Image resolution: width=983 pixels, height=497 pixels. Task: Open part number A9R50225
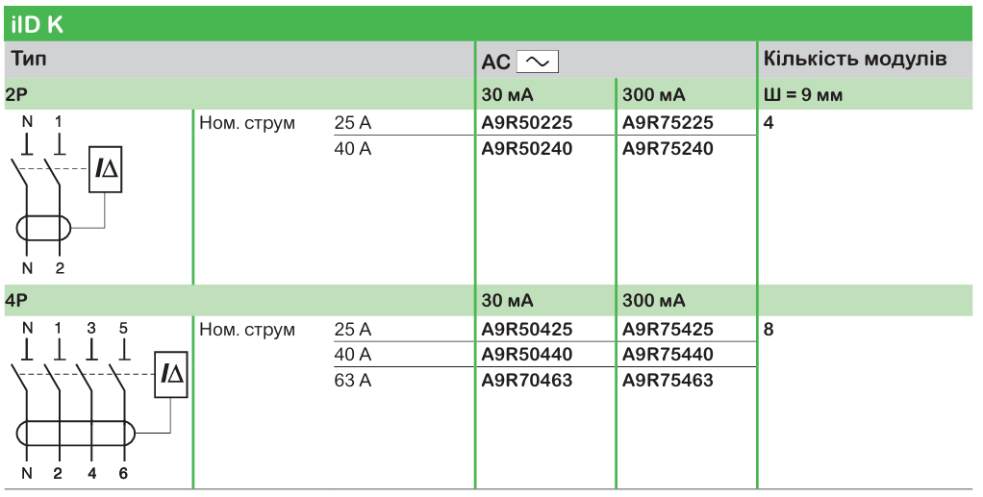[527, 123]
